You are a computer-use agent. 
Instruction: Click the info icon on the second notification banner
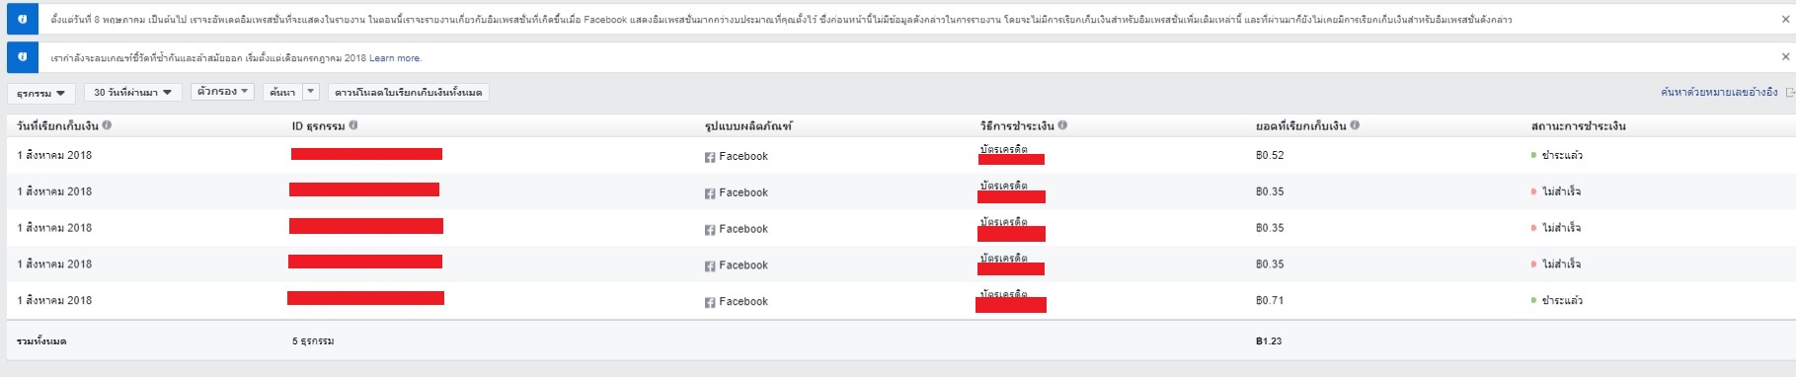coord(23,57)
